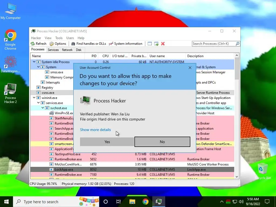Collapse the services.exe tree node

38,103
